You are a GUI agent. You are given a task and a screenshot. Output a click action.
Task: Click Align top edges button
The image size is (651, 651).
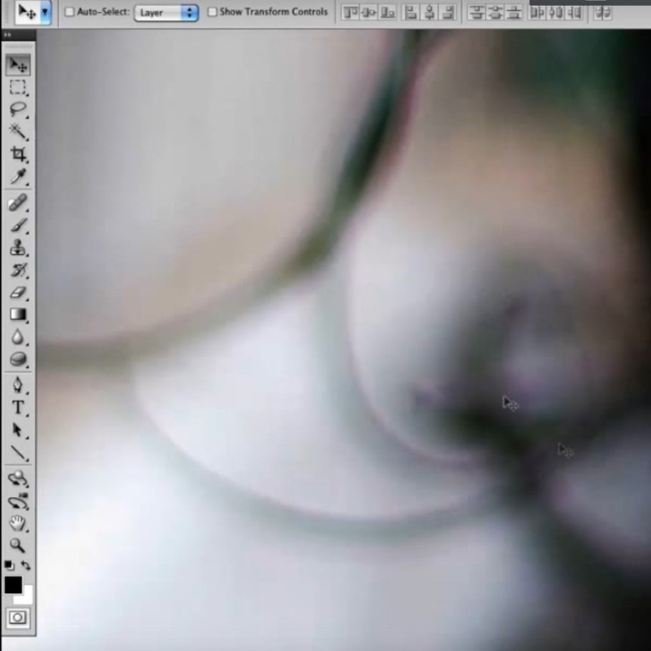pos(350,13)
